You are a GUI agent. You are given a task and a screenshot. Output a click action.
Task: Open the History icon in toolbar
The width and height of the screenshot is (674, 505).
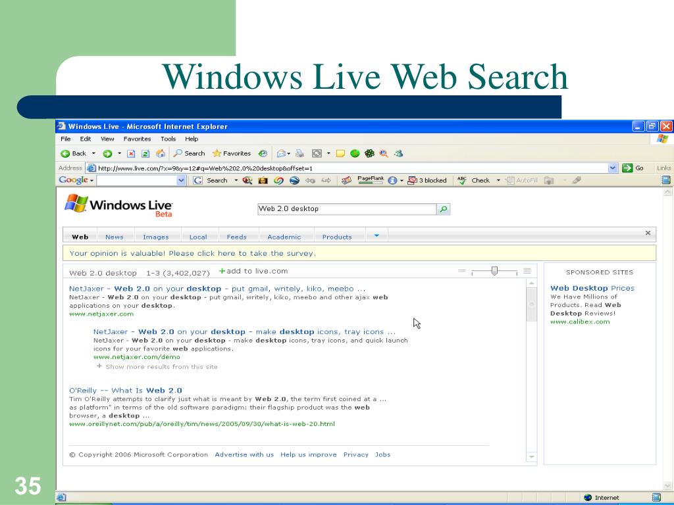pyautogui.click(x=263, y=153)
